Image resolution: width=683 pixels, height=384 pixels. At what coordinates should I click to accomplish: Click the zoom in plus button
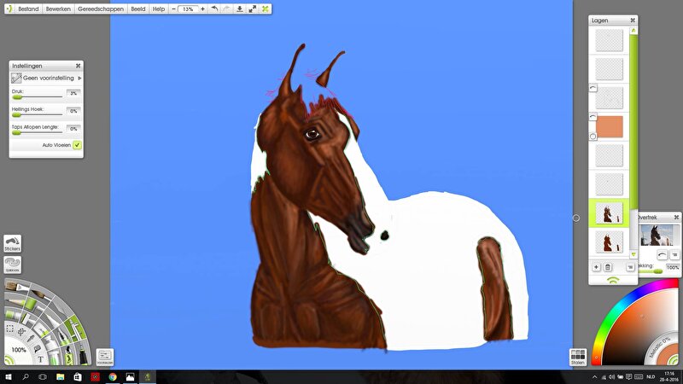click(x=202, y=9)
